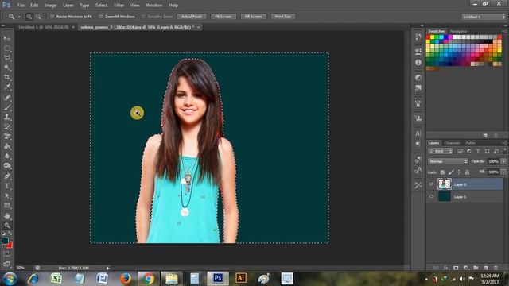
Task: Switch to the Untitled-1 document tab
Action: click(44, 27)
